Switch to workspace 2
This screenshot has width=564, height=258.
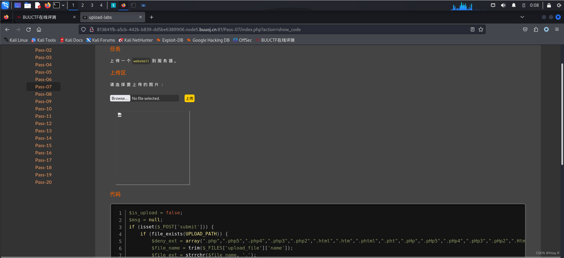pos(83,5)
